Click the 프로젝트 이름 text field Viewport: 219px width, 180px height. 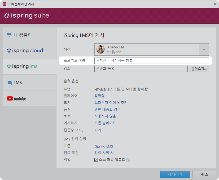pos(151,61)
